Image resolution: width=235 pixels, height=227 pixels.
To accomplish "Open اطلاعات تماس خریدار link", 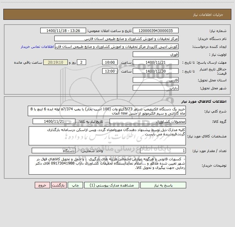I will (x=37, y=47).
